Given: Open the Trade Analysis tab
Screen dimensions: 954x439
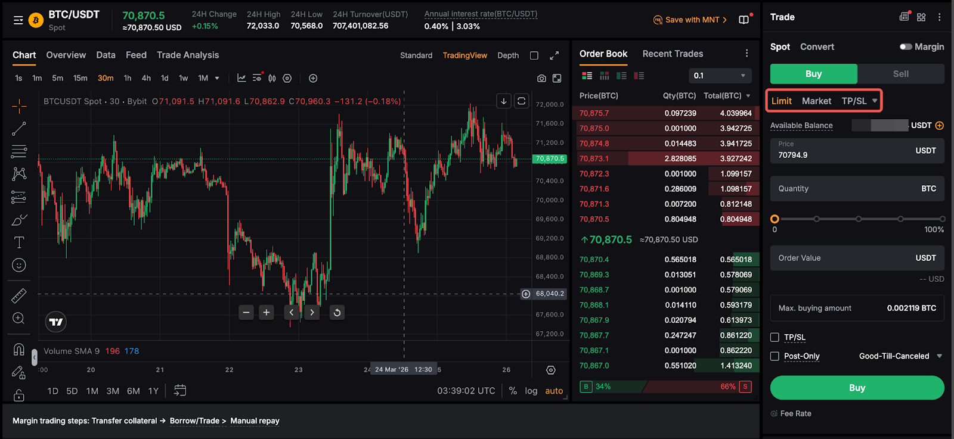Looking at the screenshot, I should (x=188, y=55).
